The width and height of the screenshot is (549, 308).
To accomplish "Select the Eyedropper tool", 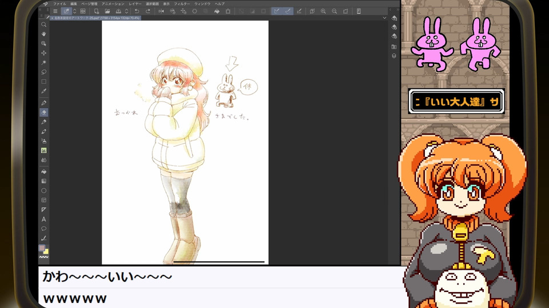I will 44,91.
